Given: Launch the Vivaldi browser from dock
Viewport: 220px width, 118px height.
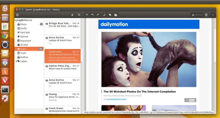Looking at the screenshot, I should tap(5, 81).
